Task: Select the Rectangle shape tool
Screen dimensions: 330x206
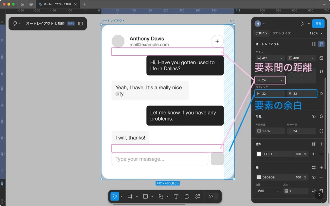Action: (x=145, y=197)
